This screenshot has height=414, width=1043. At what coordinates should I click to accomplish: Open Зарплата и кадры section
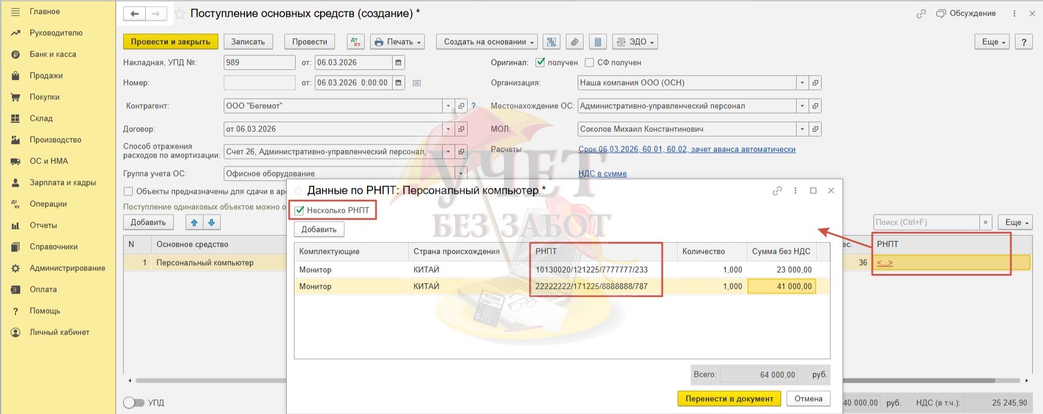(62, 182)
